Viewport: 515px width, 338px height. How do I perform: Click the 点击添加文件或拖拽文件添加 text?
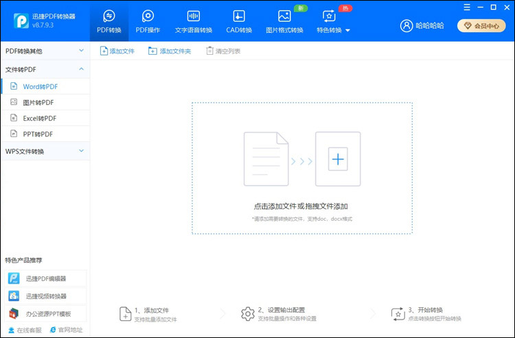click(301, 206)
